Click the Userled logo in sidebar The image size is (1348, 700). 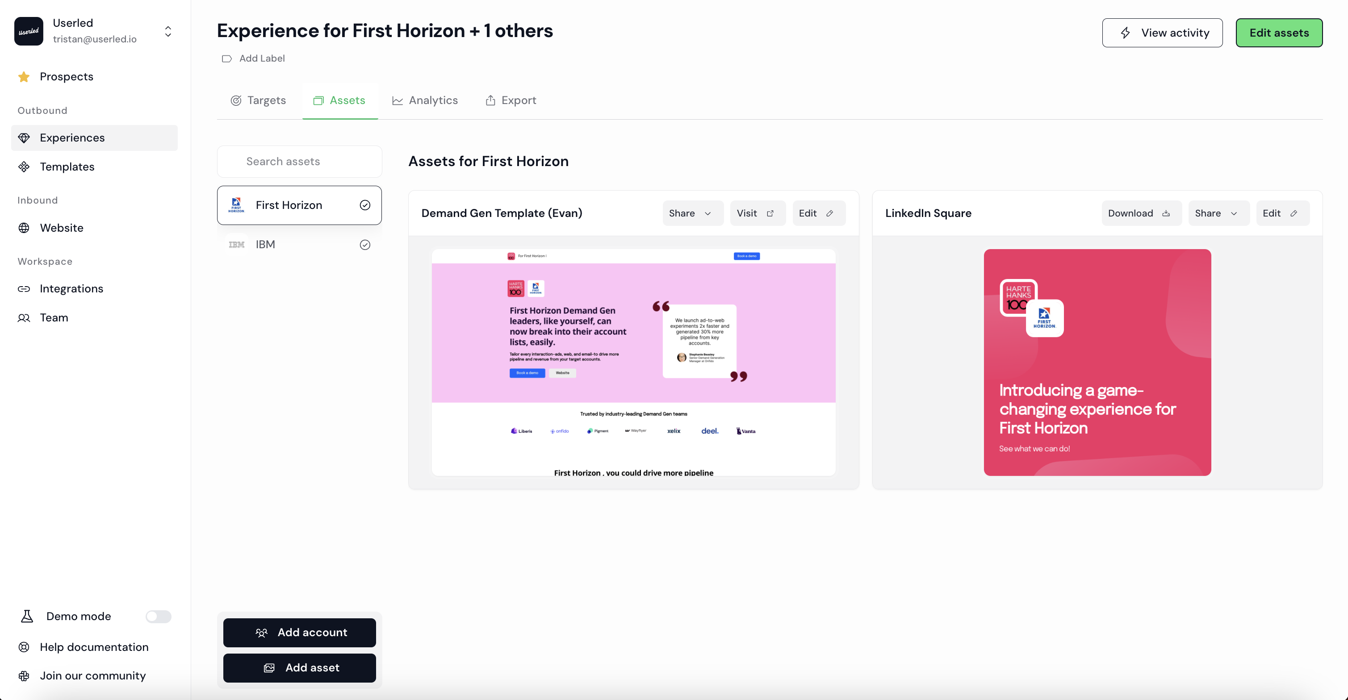[29, 31]
